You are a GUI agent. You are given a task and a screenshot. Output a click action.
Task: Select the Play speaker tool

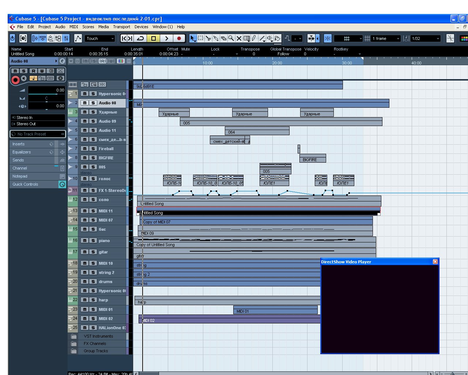pyautogui.click(x=270, y=38)
